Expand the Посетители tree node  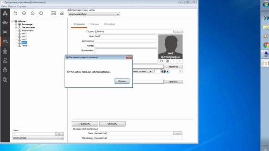(16, 27)
